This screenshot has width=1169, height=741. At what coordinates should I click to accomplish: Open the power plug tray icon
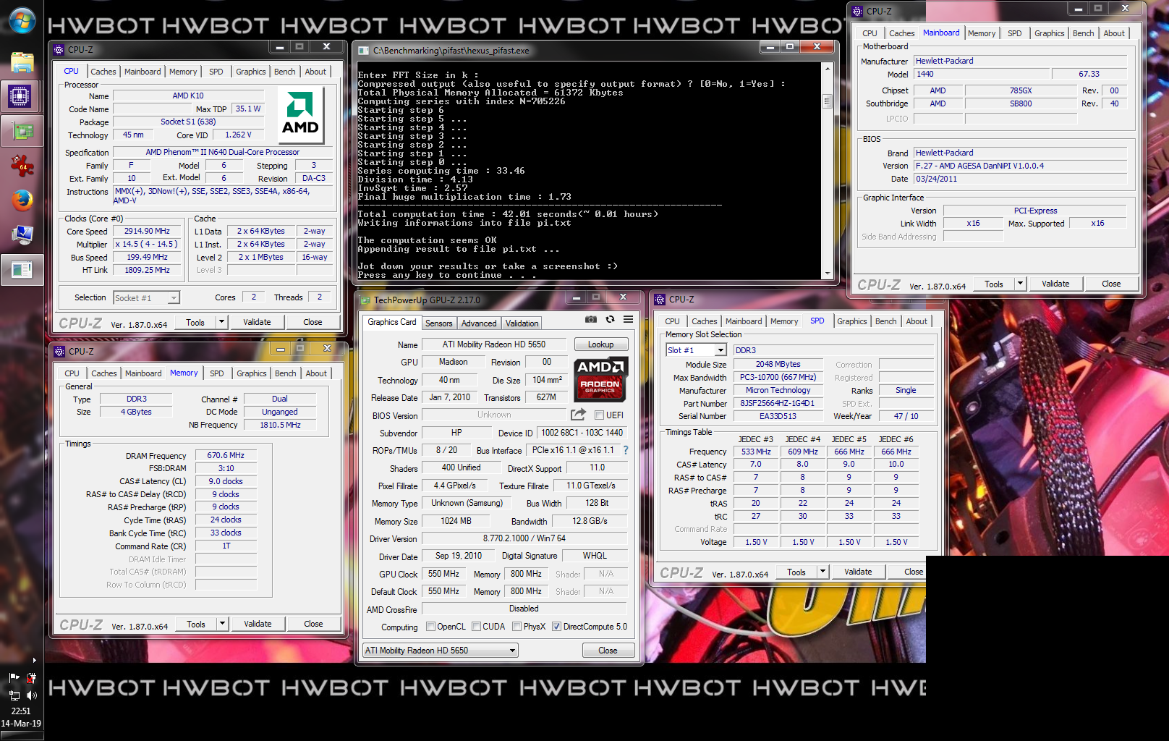[31, 678]
